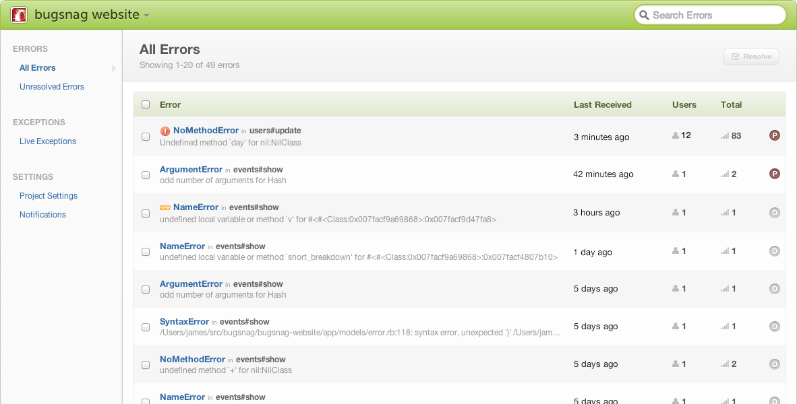The height and width of the screenshot is (404, 797).
Task: Open NameError received 3 hours ago
Action: coord(196,207)
